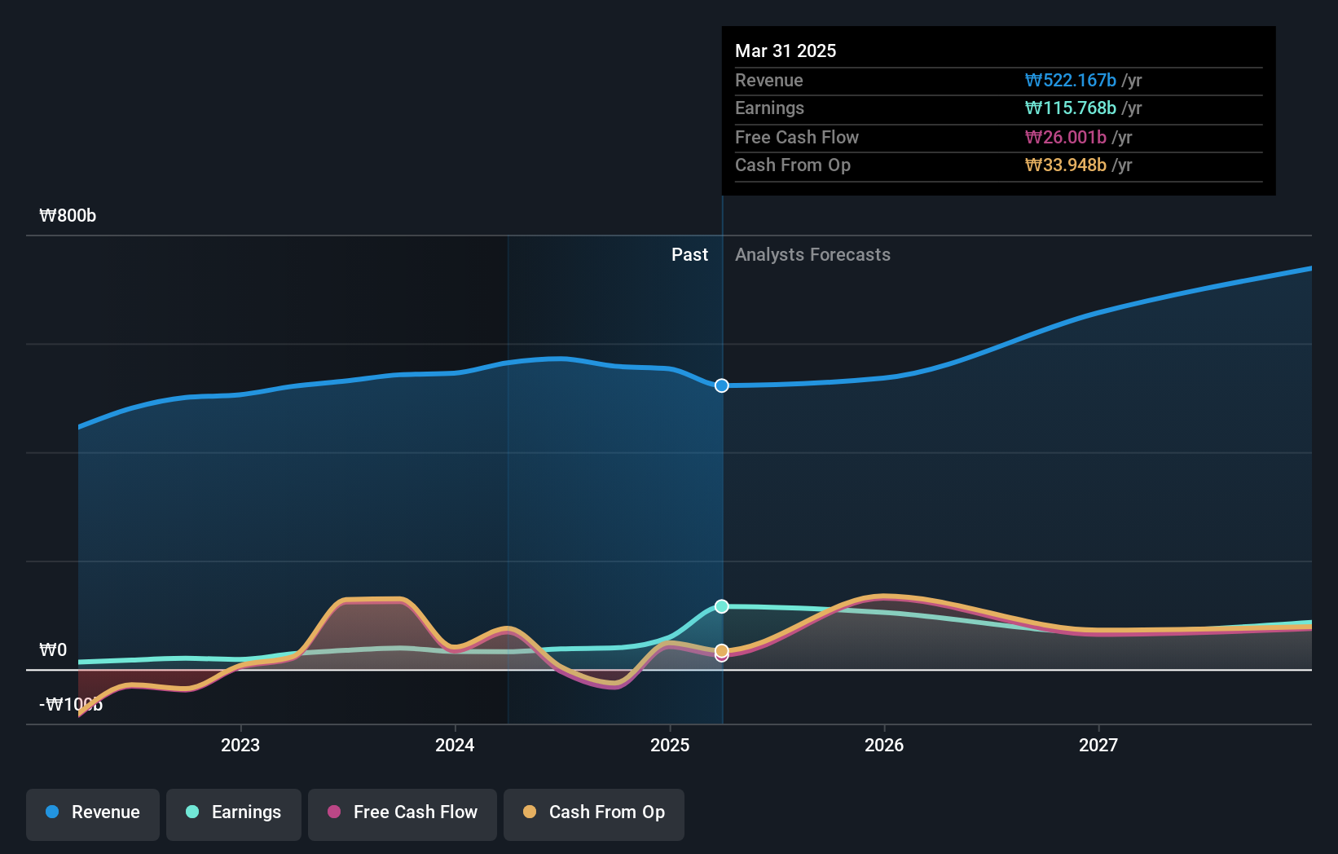This screenshot has height=854, width=1338.
Task: Select the Past section of the chart
Action: [690, 254]
